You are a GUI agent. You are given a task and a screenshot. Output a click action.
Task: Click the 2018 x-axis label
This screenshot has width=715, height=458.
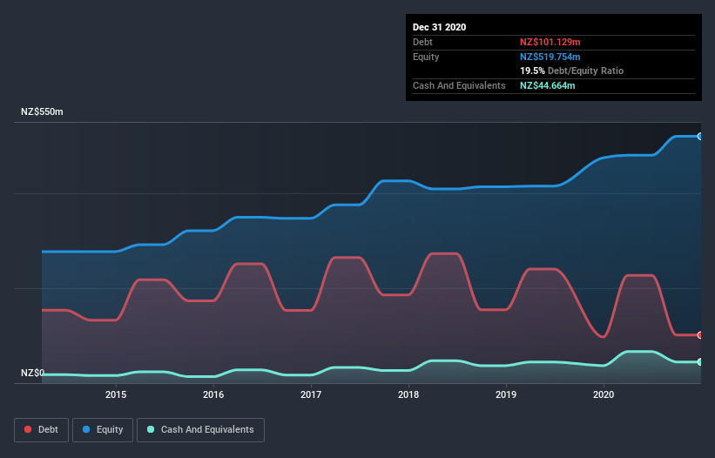coord(408,394)
